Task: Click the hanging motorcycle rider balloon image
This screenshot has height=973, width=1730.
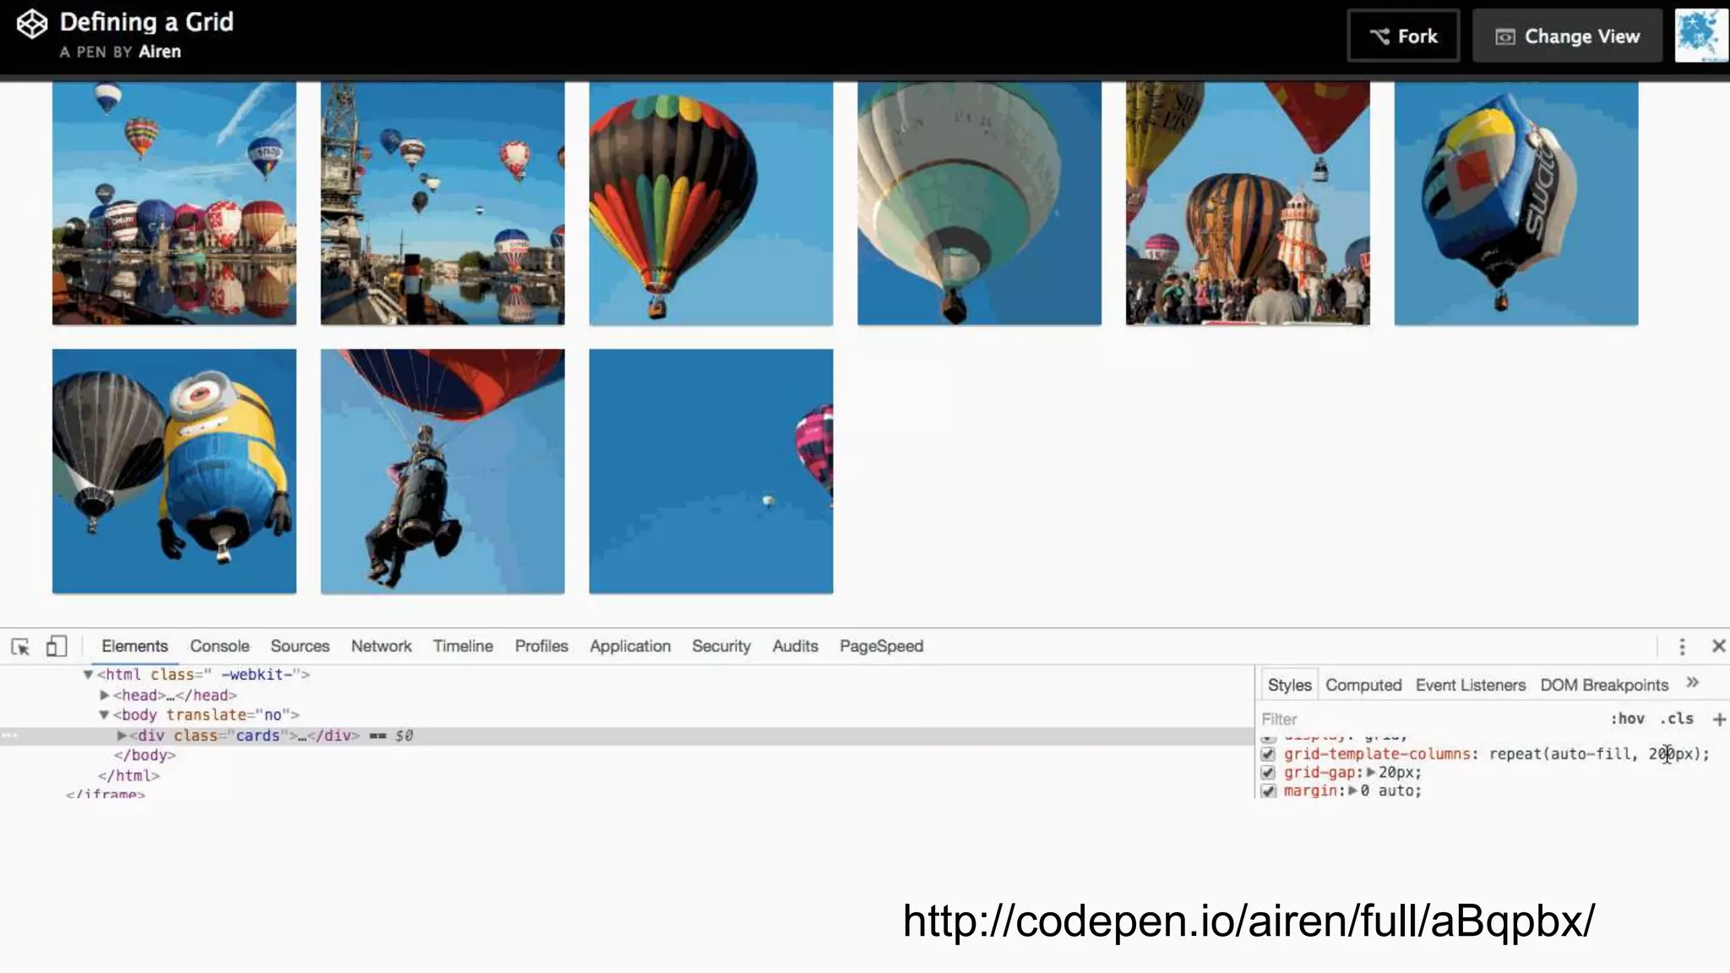Action: click(x=443, y=471)
